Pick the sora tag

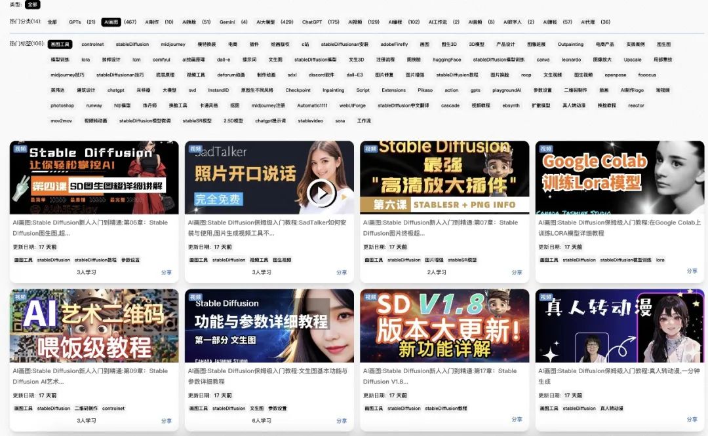(x=340, y=121)
